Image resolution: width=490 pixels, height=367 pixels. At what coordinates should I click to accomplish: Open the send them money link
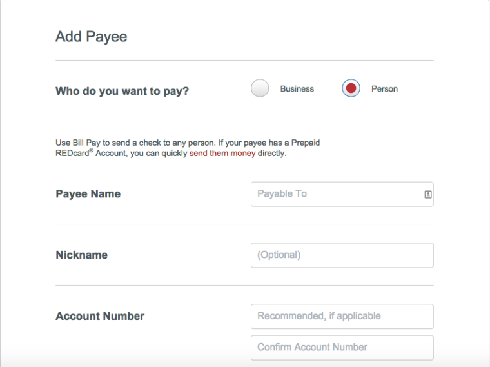pyautogui.click(x=222, y=153)
